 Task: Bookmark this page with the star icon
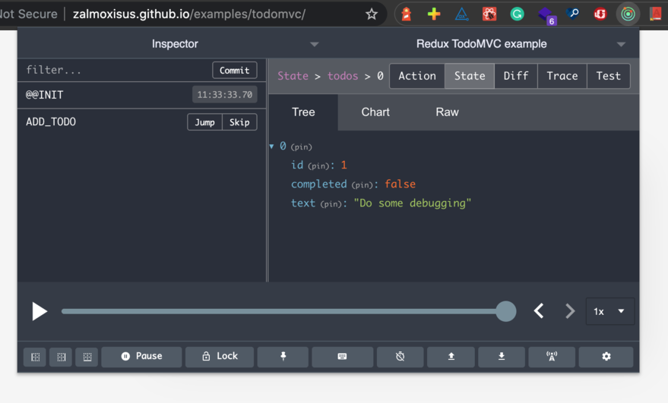point(372,14)
